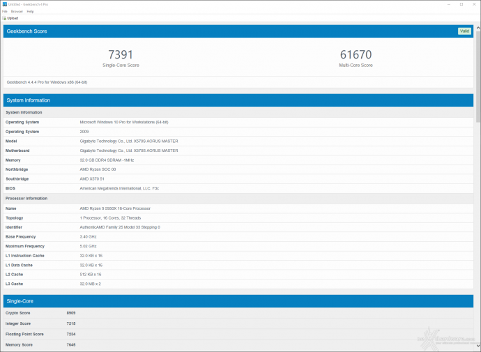Viewport: 481px width, 352px height.
Task: Open the File menu
Action: coord(5,11)
